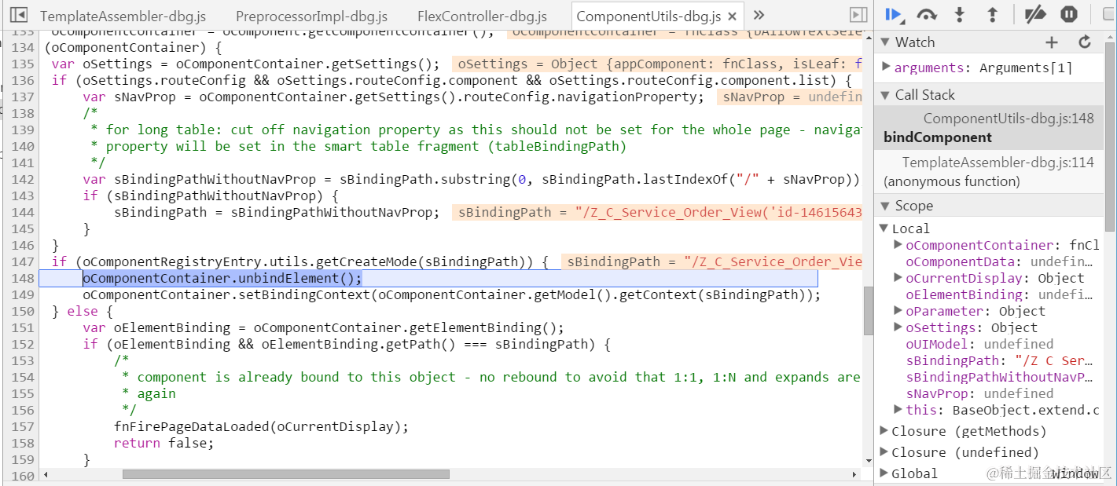Step over next function call

tap(928, 14)
